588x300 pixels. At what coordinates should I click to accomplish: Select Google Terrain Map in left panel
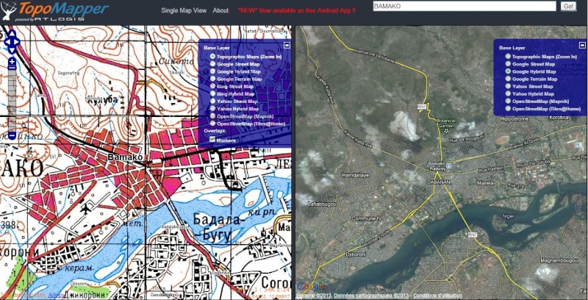pos(212,79)
